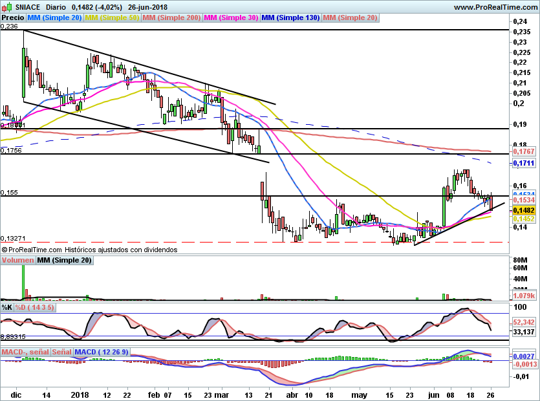This screenshot has height=401, width=540.
Task: Open the Volumen panel label
Action: click(x=17, y=260)
